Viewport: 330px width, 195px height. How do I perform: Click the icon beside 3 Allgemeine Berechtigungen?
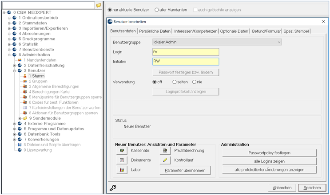tap(25, 86)
